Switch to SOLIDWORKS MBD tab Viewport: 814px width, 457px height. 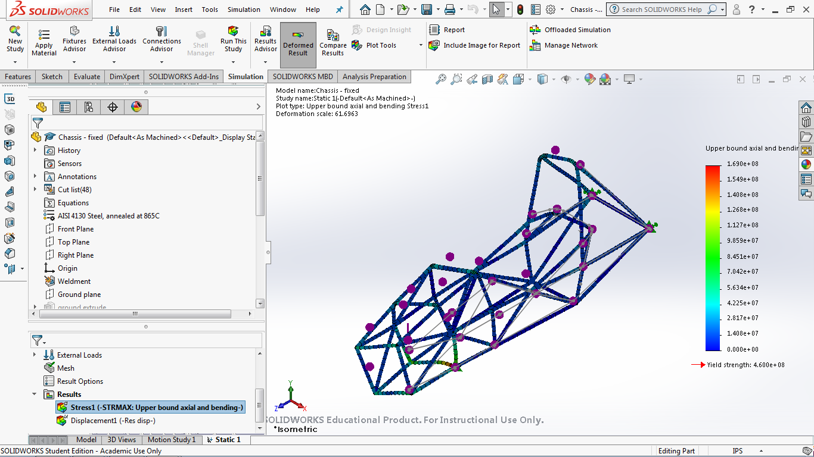tap(303, 77)
